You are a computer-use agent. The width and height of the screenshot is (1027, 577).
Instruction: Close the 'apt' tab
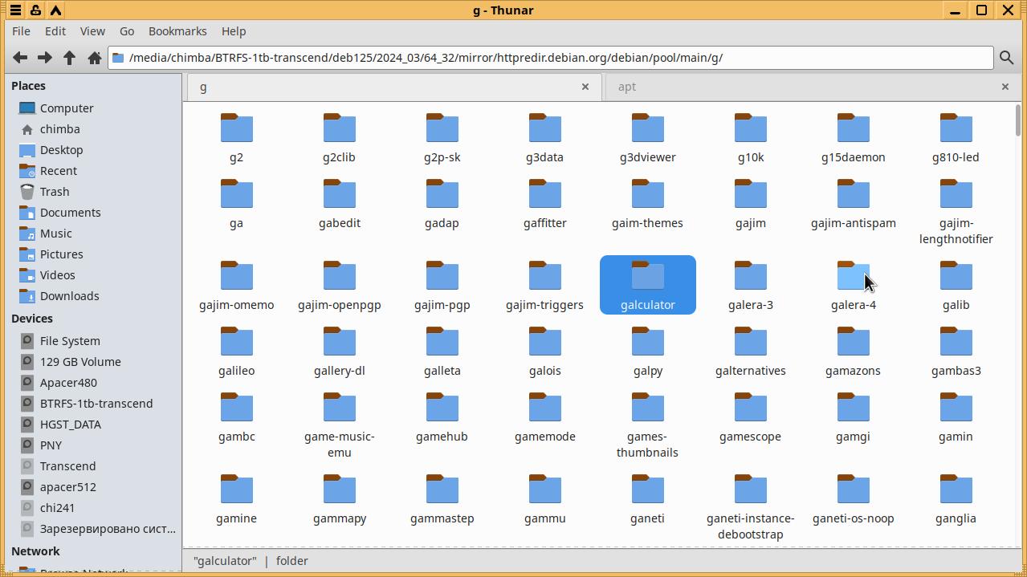[x=1005, y=87]
